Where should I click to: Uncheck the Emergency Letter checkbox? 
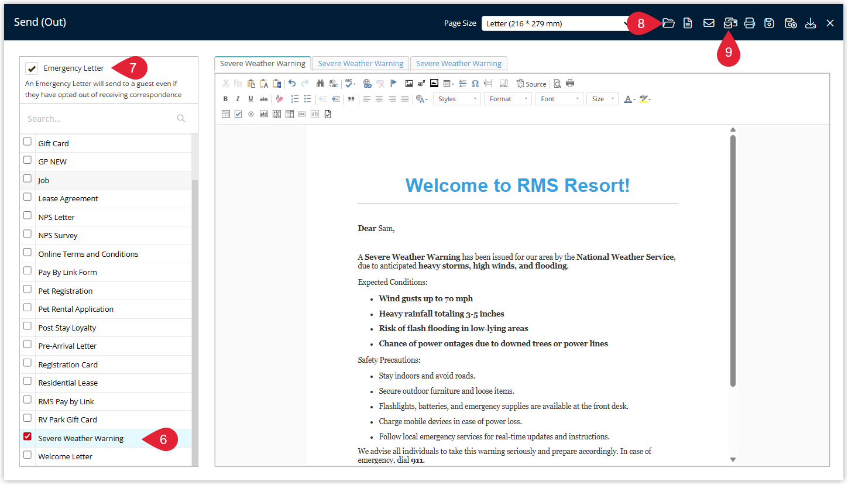click(32, 68)
